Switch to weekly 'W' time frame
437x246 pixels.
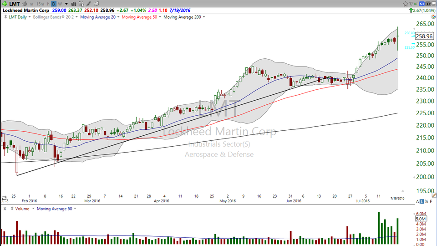(x=60, y=4)
